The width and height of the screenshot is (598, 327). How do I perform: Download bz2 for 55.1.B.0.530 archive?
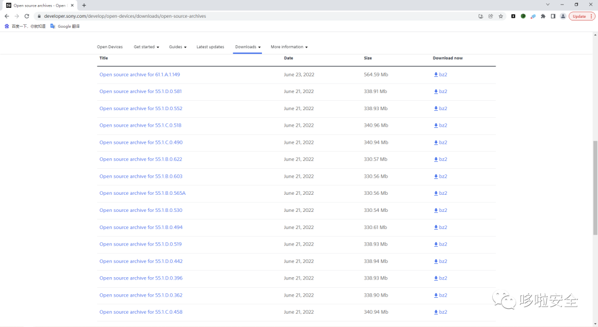[x=441, y=210]
